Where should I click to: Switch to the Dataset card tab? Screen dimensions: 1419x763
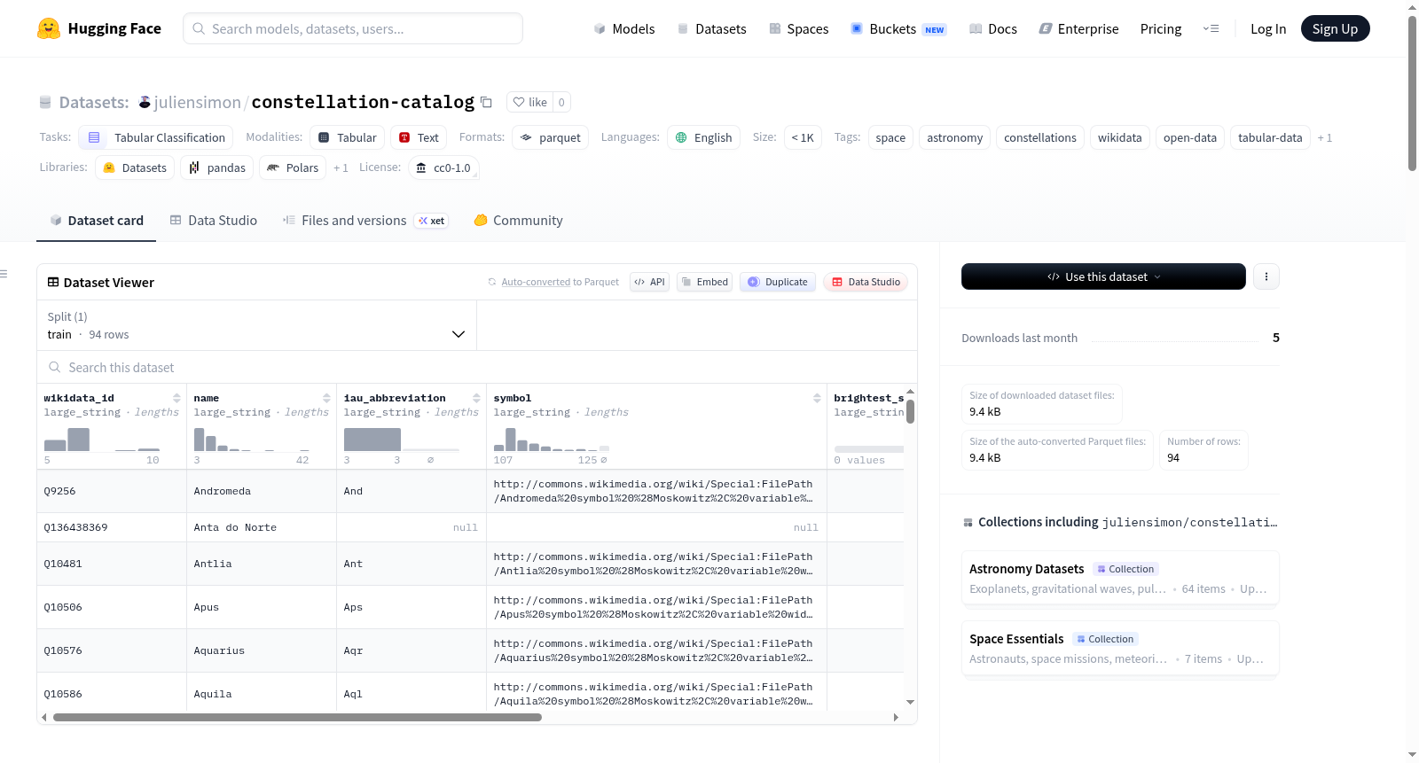tap(97, 221)
